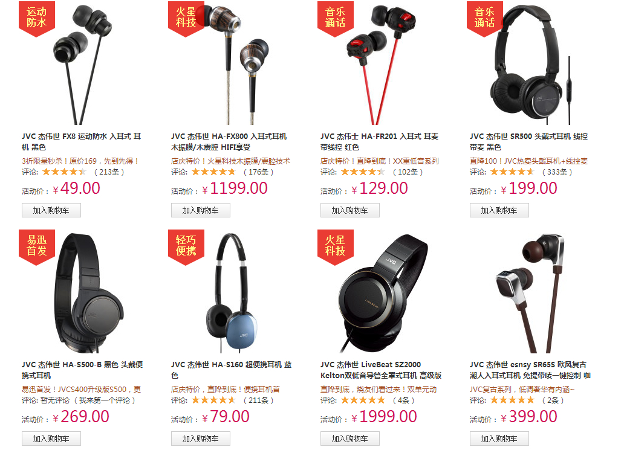Click the 音乐通话 badge on HA-FR201

(x=335, y=19)
